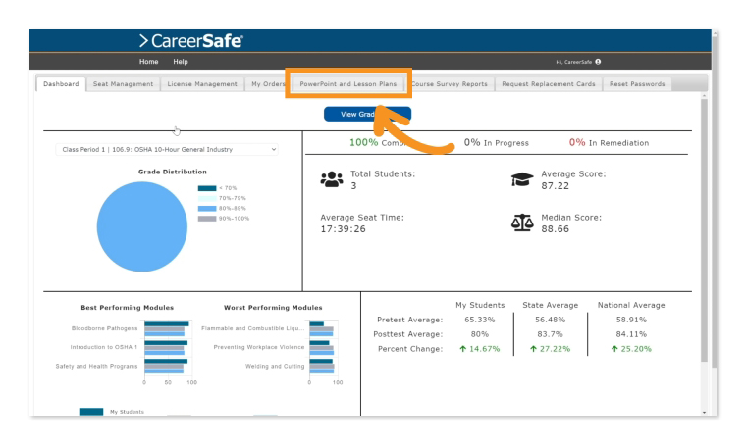Click the Preventing Workplace Violence module bars
This screenshot has width=746, height=445.
click(322, 348)
